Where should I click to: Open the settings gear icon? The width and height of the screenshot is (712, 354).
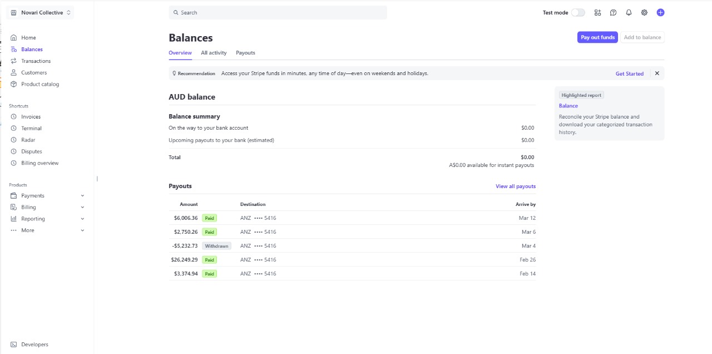click(x=644, y=12)
